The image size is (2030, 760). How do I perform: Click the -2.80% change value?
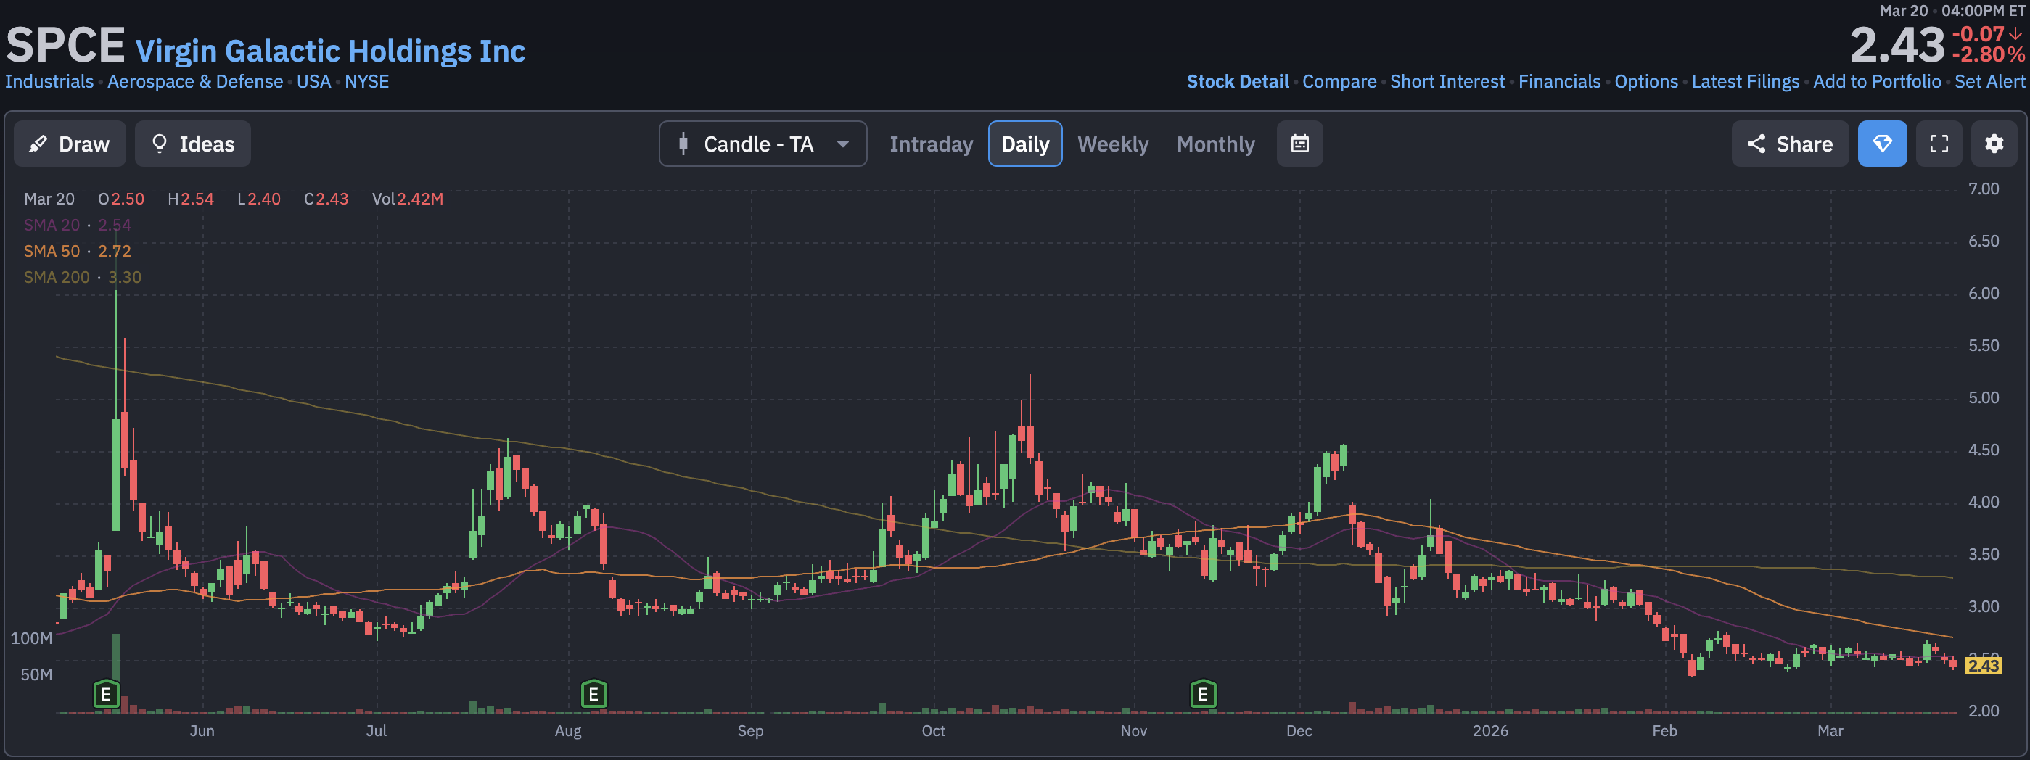pyautogui.click(x=1988, y=54)
